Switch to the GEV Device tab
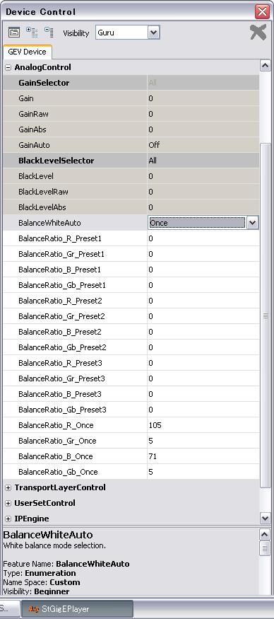Image resolution: width=274 pixels, height=619 pixels. (x=28, y=52)
